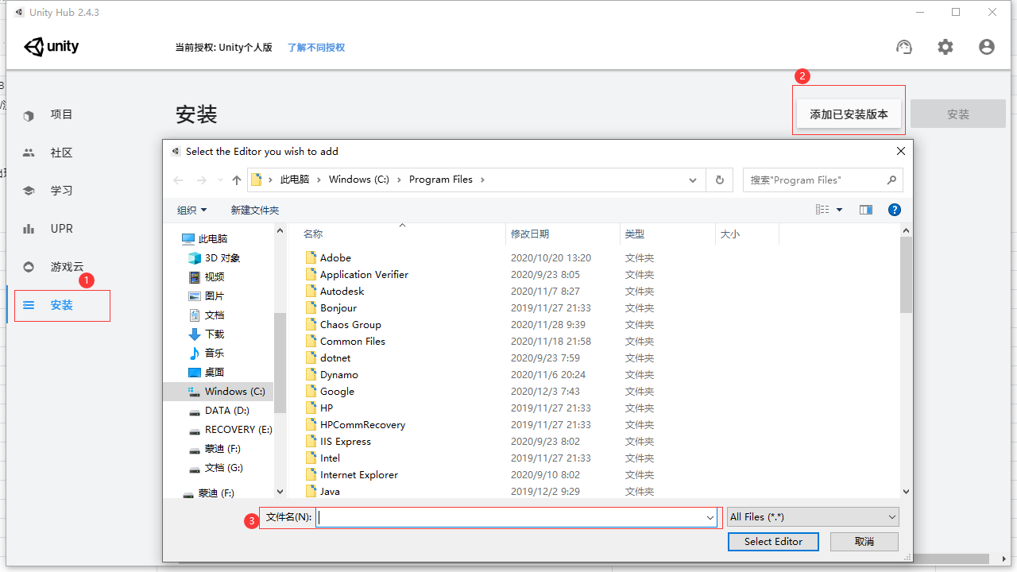
Task: Open the 组织 menu
Action: pyautogui.click(x=191, y=211)
